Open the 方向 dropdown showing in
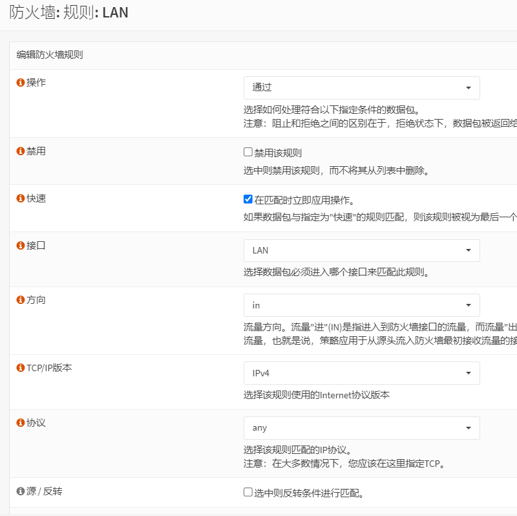Image resolution: width=517 pixels, height=516 pixels. coord(361,305)
